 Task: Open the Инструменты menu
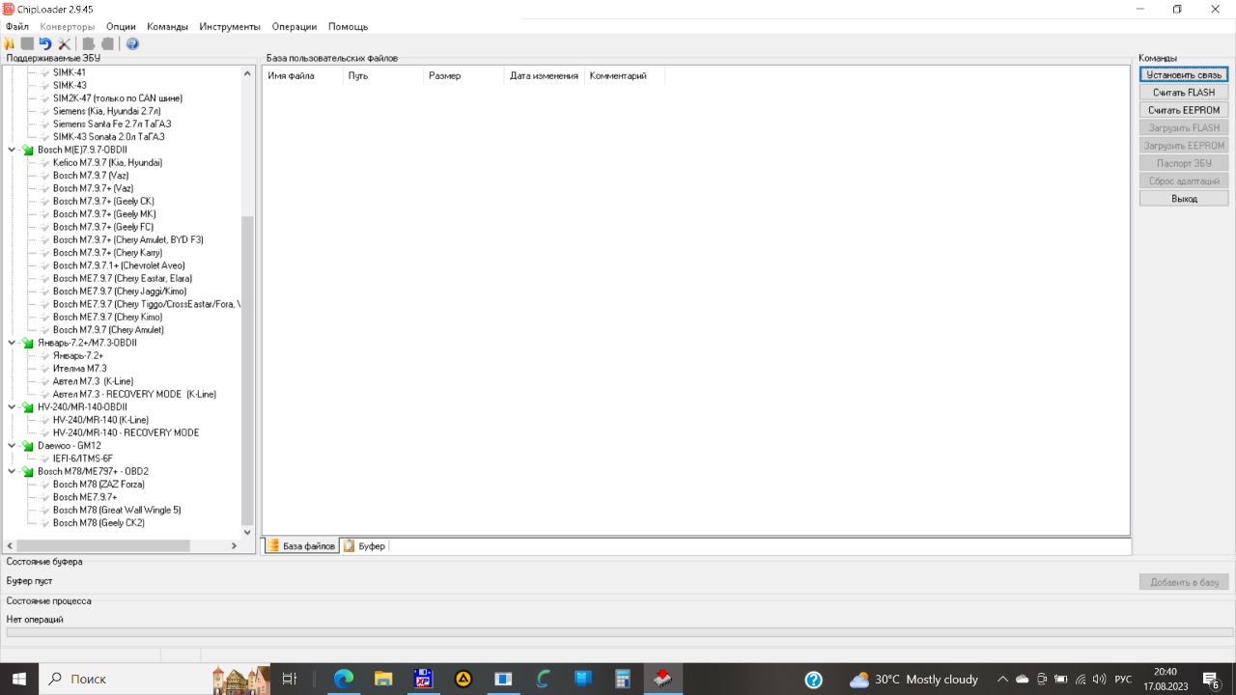(230, 27)
